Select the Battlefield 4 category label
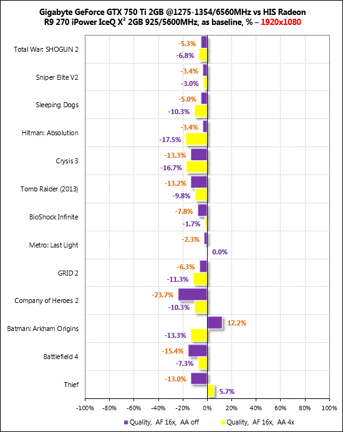 (x=60, y=357)
